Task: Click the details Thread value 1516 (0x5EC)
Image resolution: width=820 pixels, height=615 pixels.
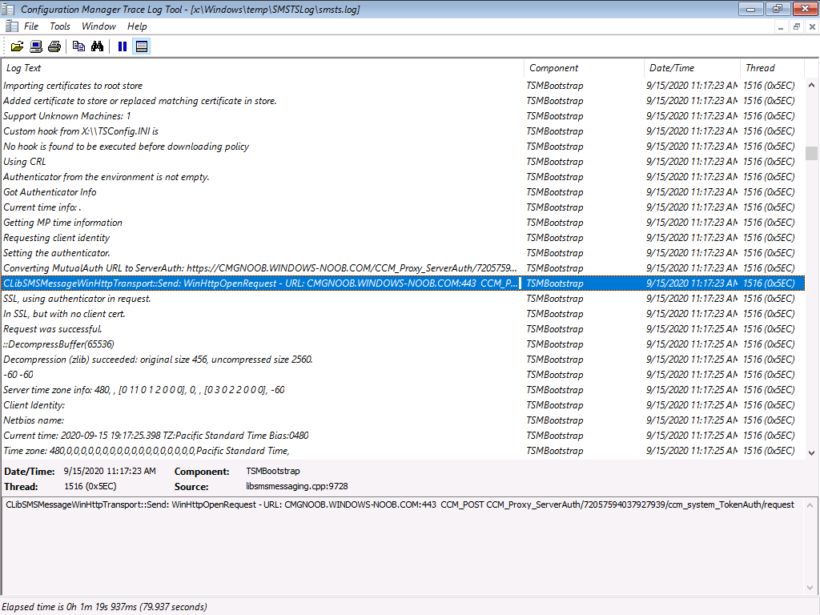Action: 90,486
